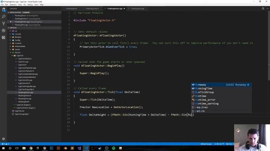Open the Photoshop icon in taskbar
Screen dimensions: 270x151
pos(51,148)
